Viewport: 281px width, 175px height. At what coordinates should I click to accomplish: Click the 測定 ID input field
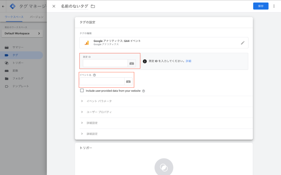pyautogui.click(x=105, y=63)
